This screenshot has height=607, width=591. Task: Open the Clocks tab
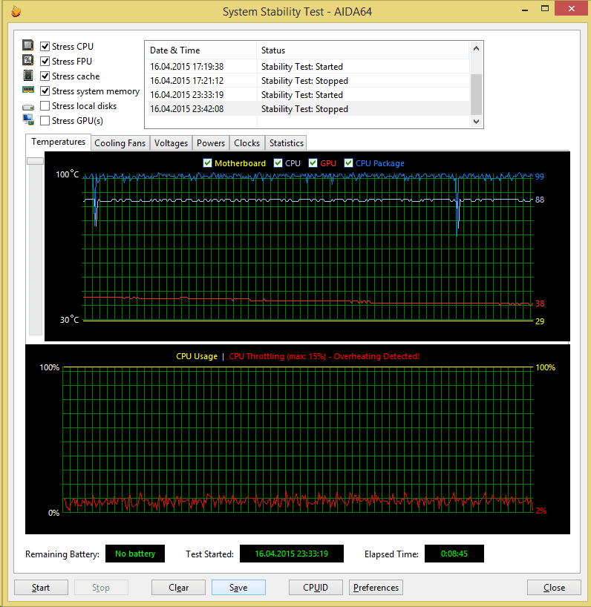pyautogui.click(x=246, y=143)
